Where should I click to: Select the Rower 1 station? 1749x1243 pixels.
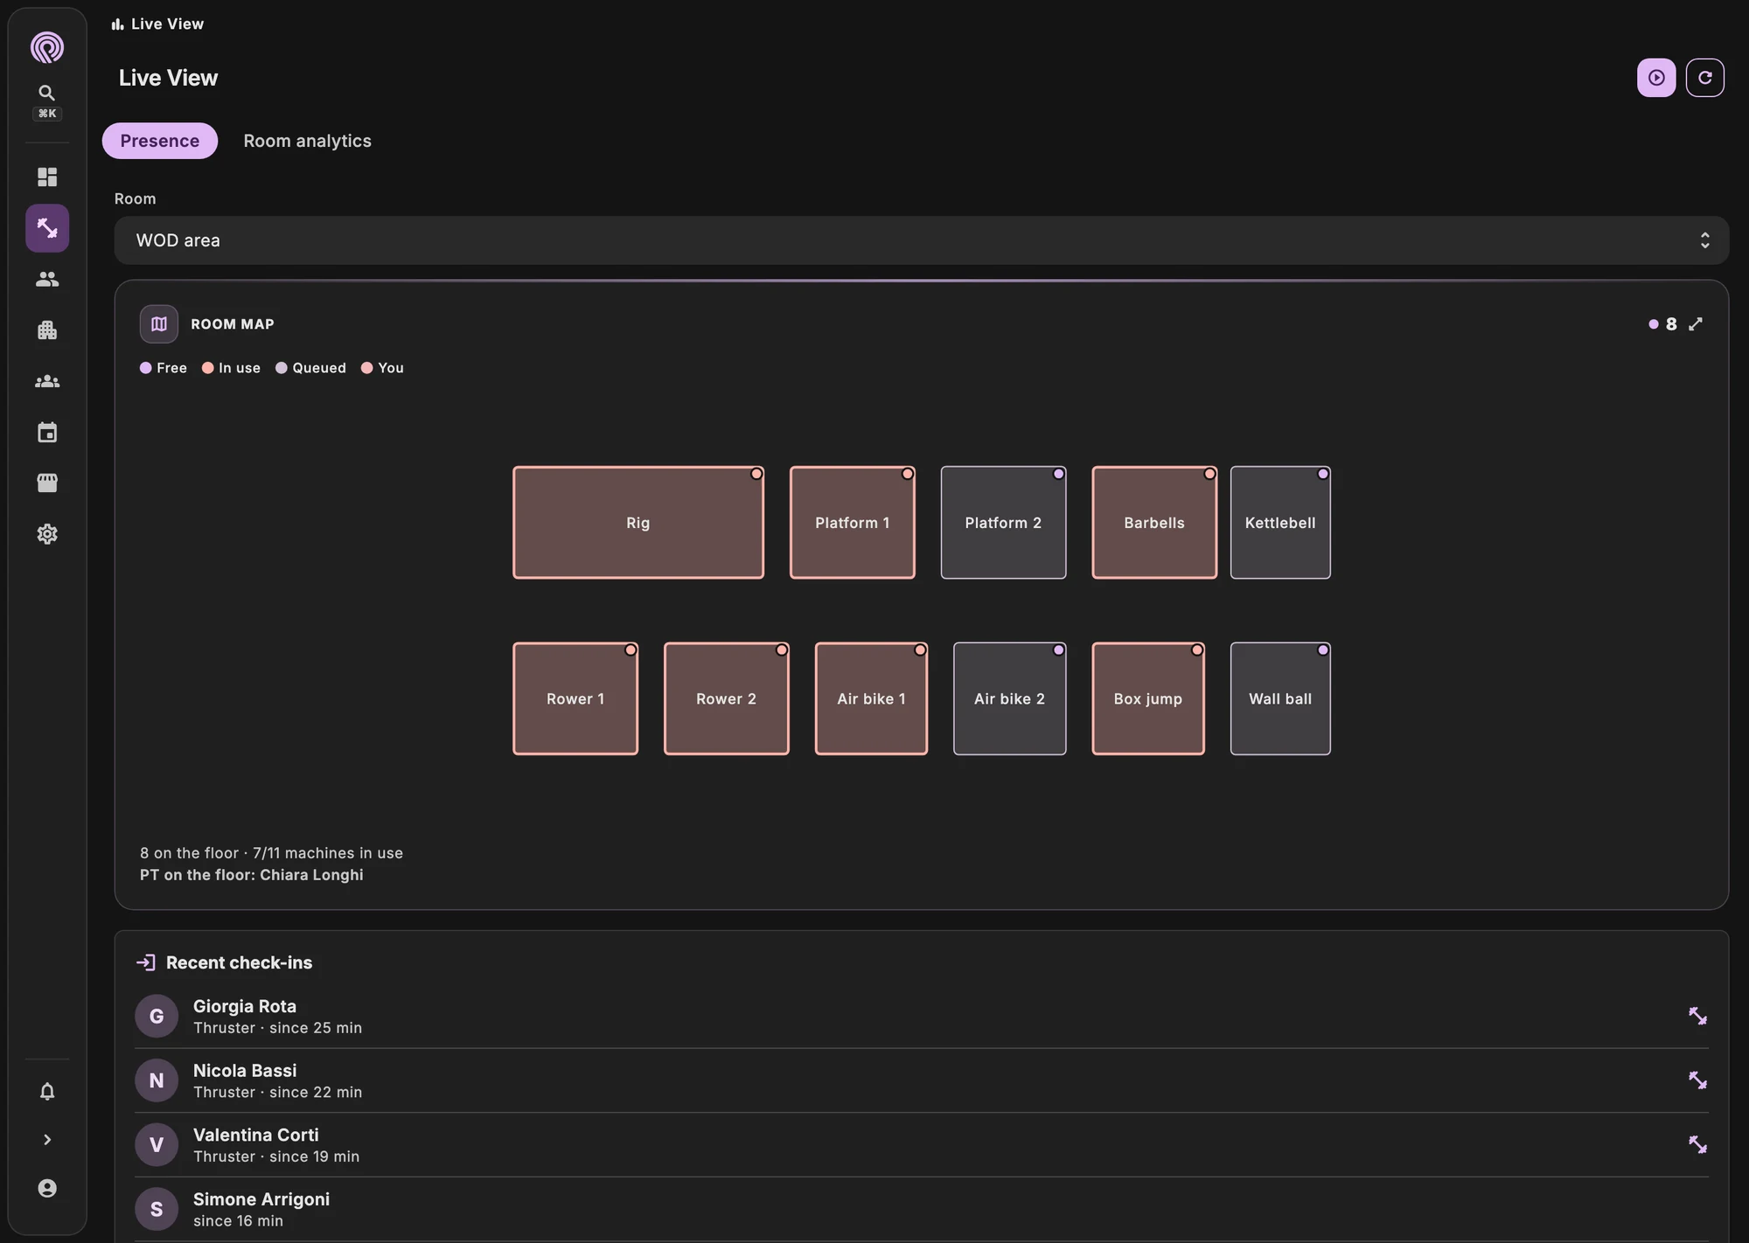click(575, 698)
